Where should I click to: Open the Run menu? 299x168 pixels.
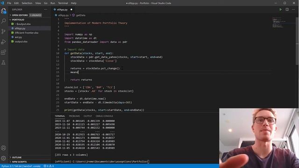[53, 3]
